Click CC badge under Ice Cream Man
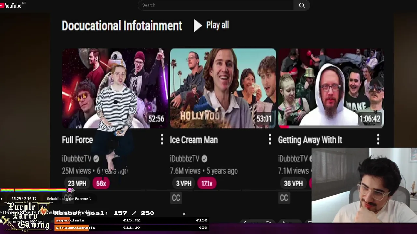The image size is (417, 234). 176,198
